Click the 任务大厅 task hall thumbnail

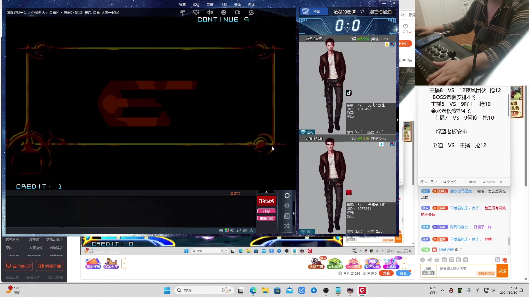tap(111, 263)
